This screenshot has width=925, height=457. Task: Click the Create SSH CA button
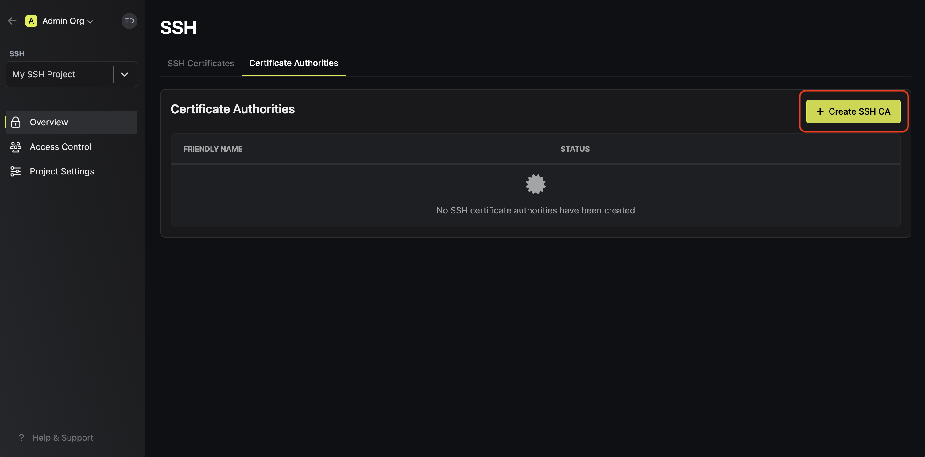[853, 111]
